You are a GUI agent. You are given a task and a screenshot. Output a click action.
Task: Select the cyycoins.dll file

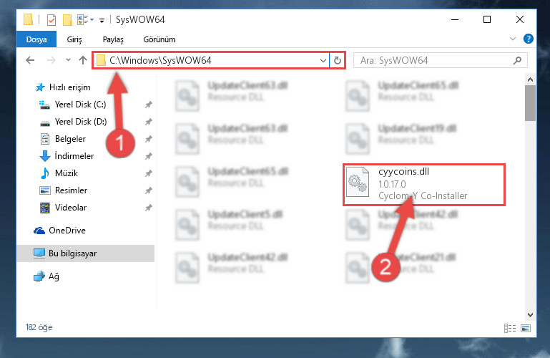coord(423,184)
